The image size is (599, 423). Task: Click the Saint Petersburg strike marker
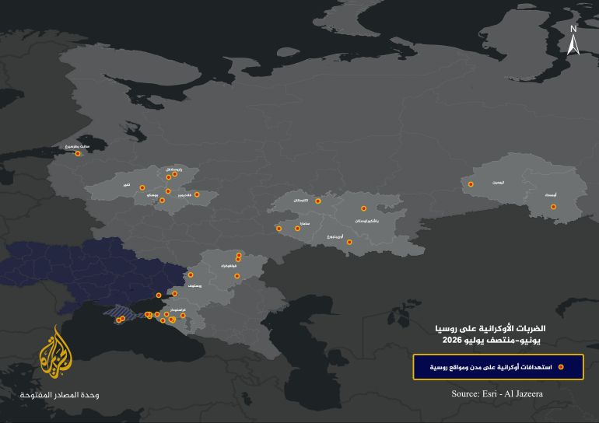(78, 153)
